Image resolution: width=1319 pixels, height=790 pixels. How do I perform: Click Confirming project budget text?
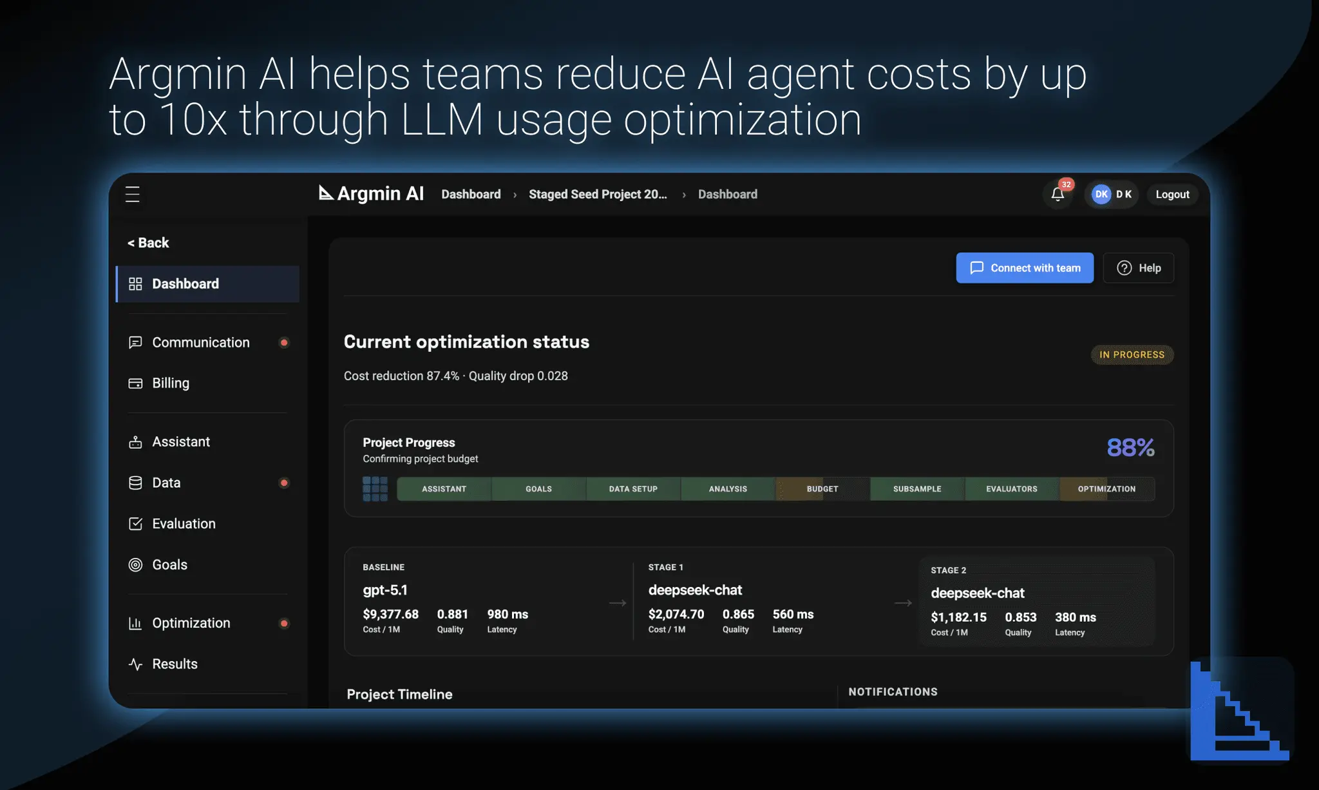tap(420, 459)
